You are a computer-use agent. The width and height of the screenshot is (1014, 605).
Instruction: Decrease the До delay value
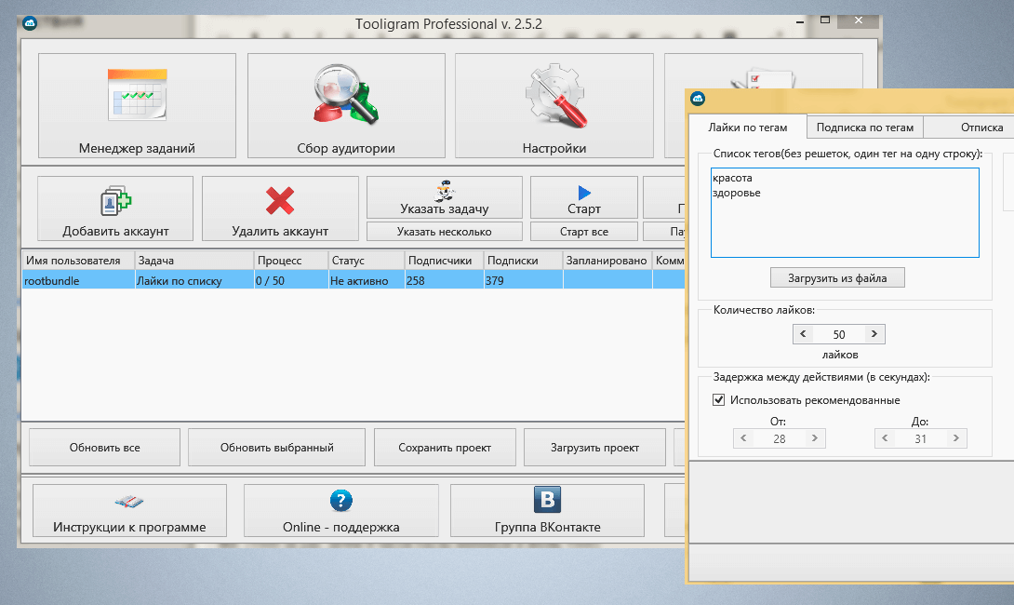(885, 438)
